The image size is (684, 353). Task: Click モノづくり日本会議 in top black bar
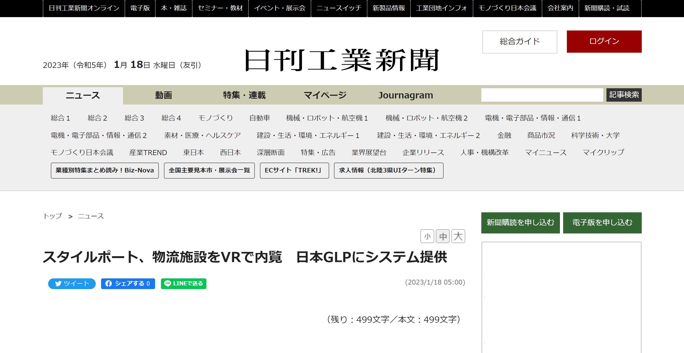508,8
